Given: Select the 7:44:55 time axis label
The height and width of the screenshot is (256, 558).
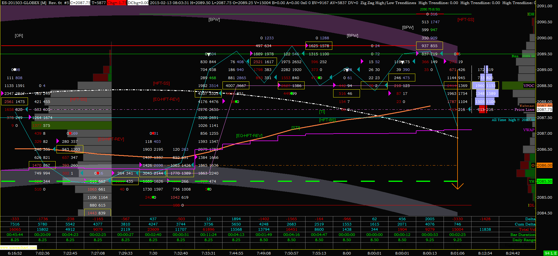Looking at the screenshot, I should 236,253.
